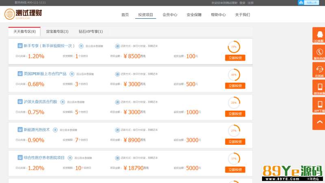Click the project icon beside 新能源光热技术

(20, 130)
